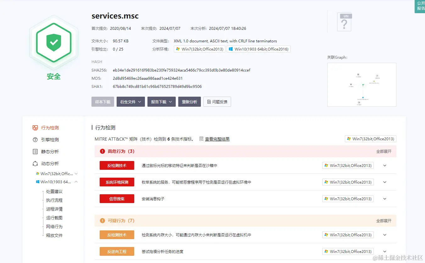Screen dimensions: 425x263
Task: Click the services.msc file name title
Action: click(x=115, y=16)
